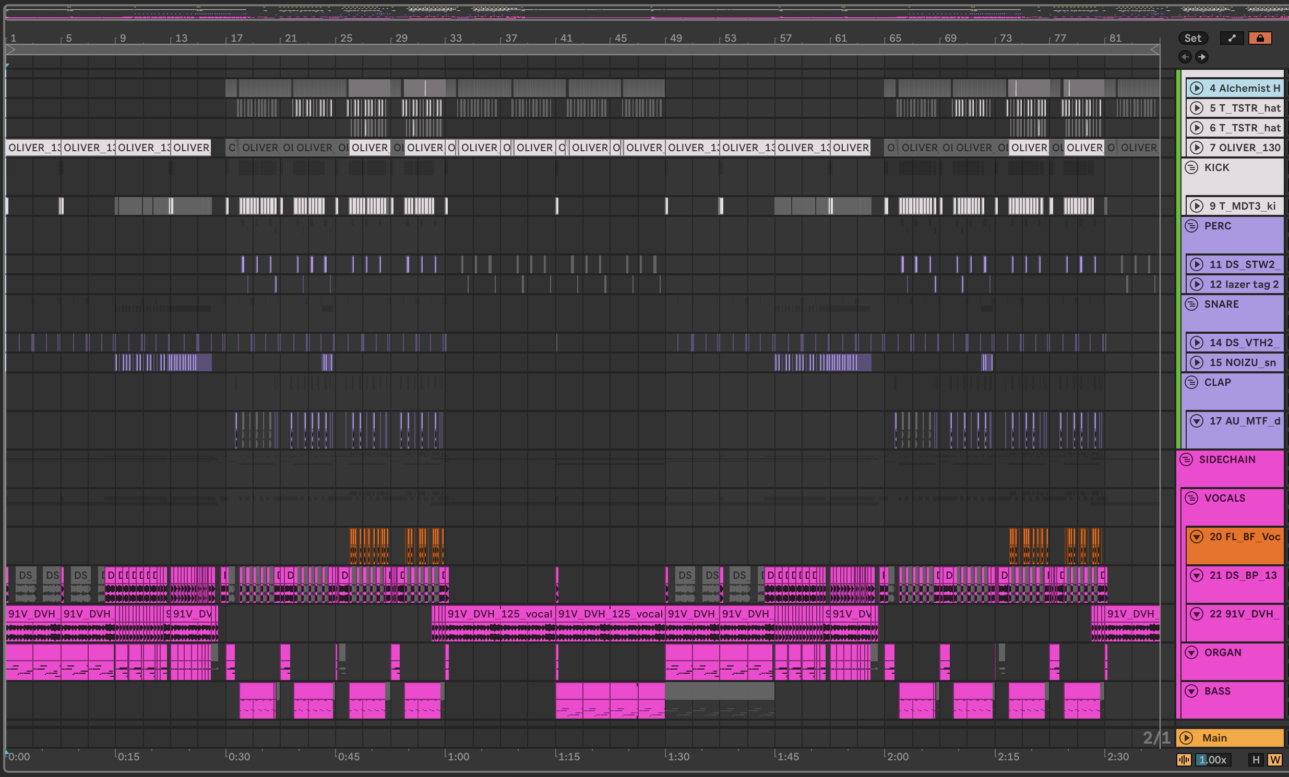Click the H optimize height button

tap(1256, 760)
